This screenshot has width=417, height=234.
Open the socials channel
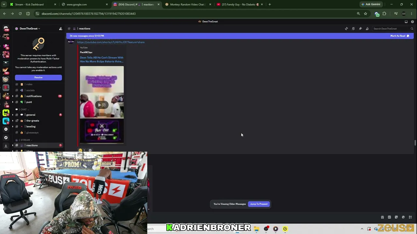click(38, 90)
